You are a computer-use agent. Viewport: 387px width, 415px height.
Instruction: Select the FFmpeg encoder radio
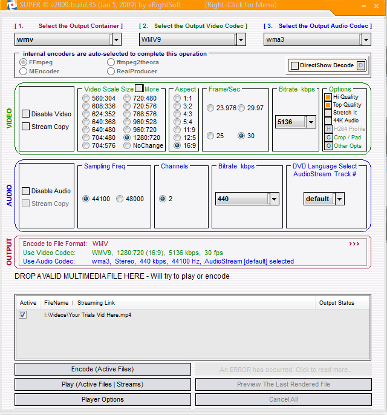(23, 62)
